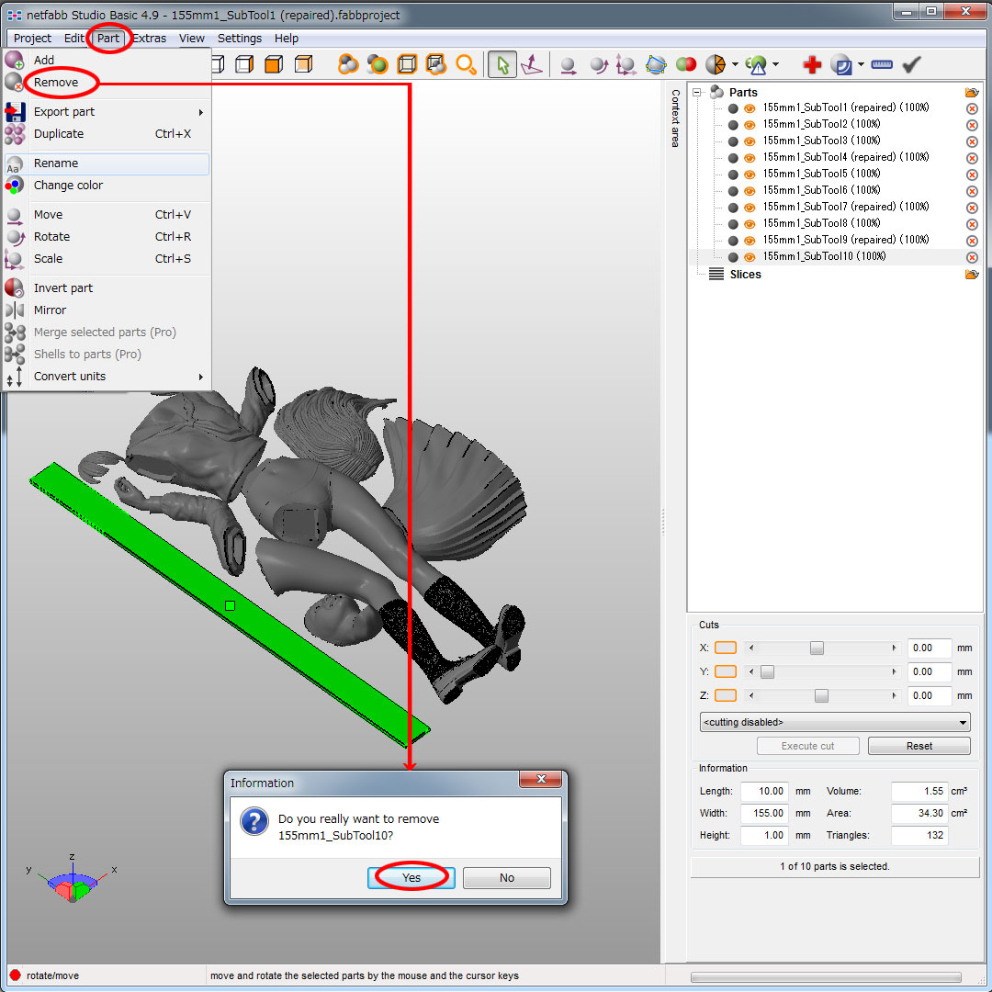The height and width of the screenshot is (992, 992).
Task: Choose Remove from the Part menu
Action: [x=107, y=83]
